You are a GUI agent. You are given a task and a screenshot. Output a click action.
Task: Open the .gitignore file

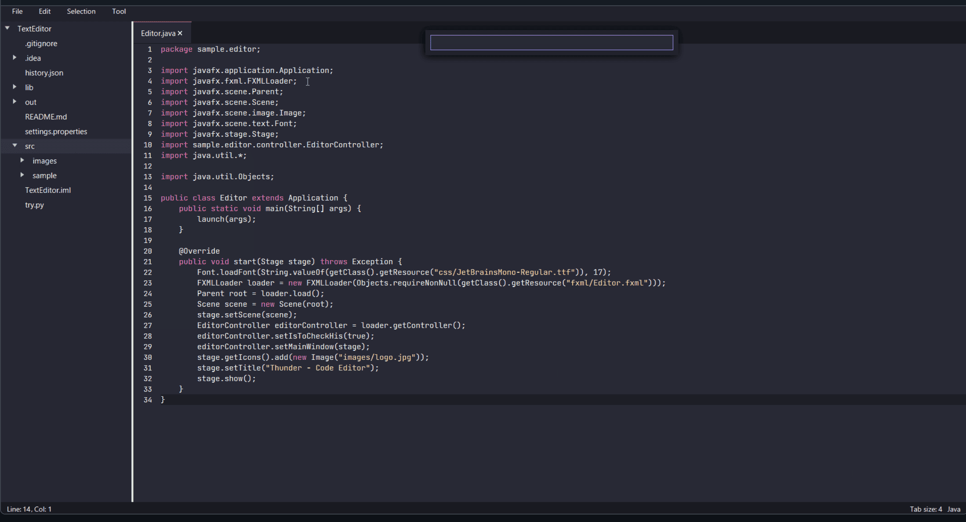coord(41,43)
